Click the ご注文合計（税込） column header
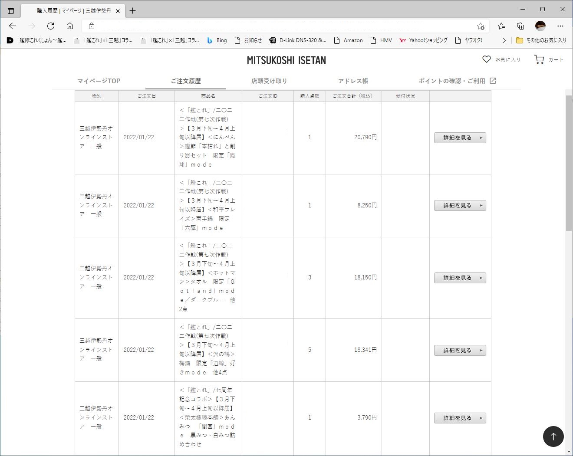 pos(353,96)
